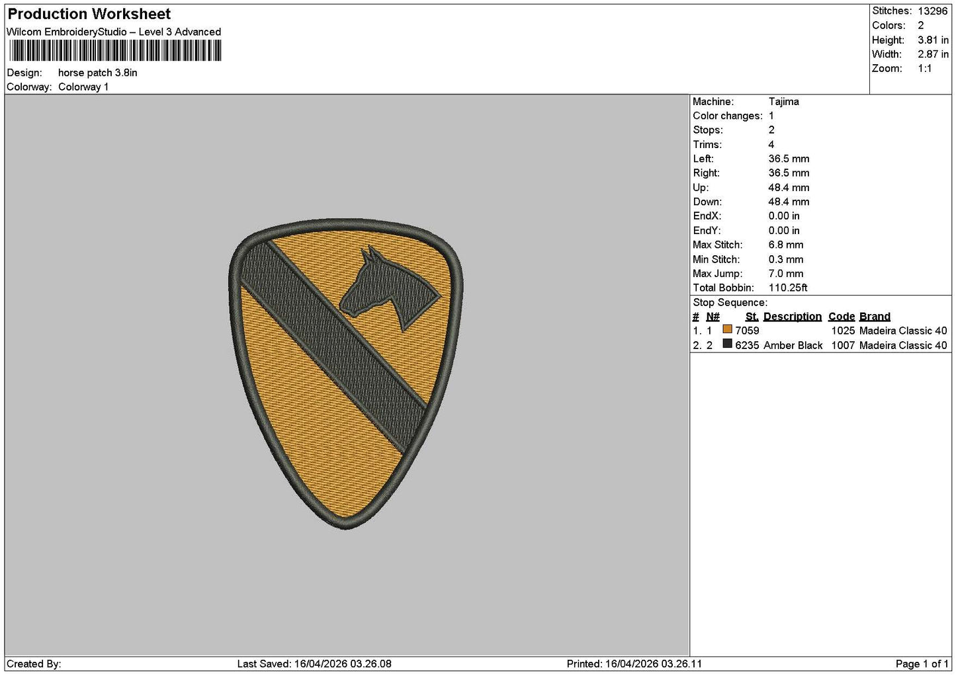Click the machine value 'Tajima'
This screenshot has height=675, width=956.
pyautogui.click(x=784, y=101)
